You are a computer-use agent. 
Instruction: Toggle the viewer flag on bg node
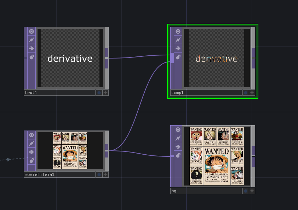tap(177, 129)
